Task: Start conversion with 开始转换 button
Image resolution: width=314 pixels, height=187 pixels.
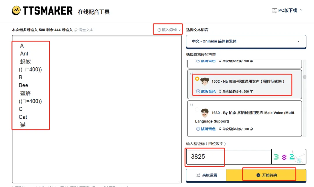Action: 266,175
